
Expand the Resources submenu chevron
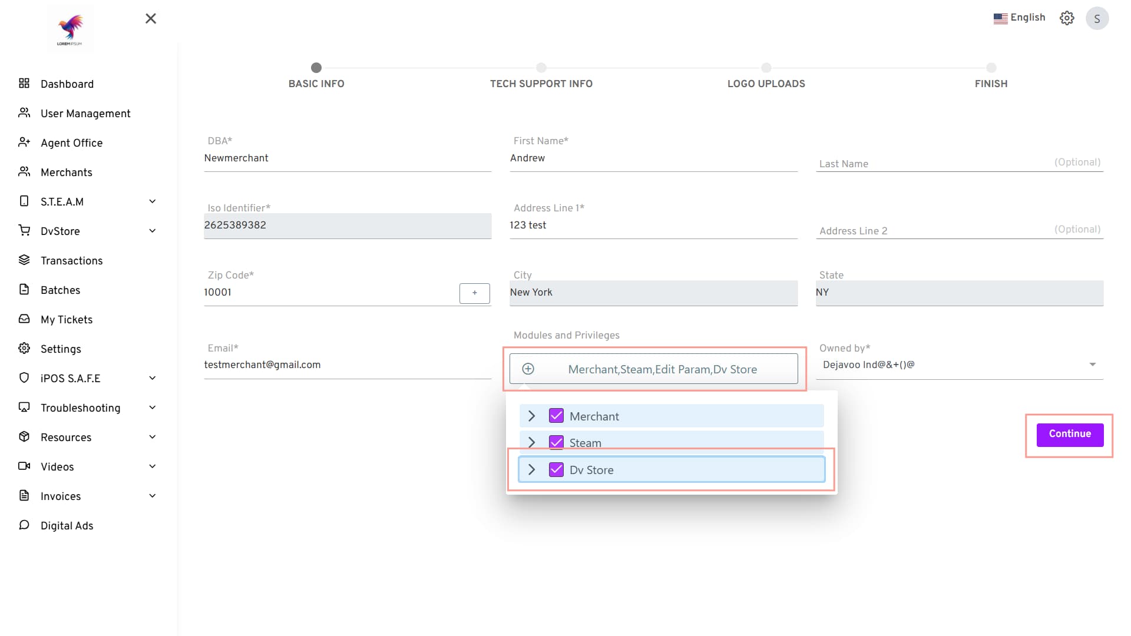click(153, 437)
